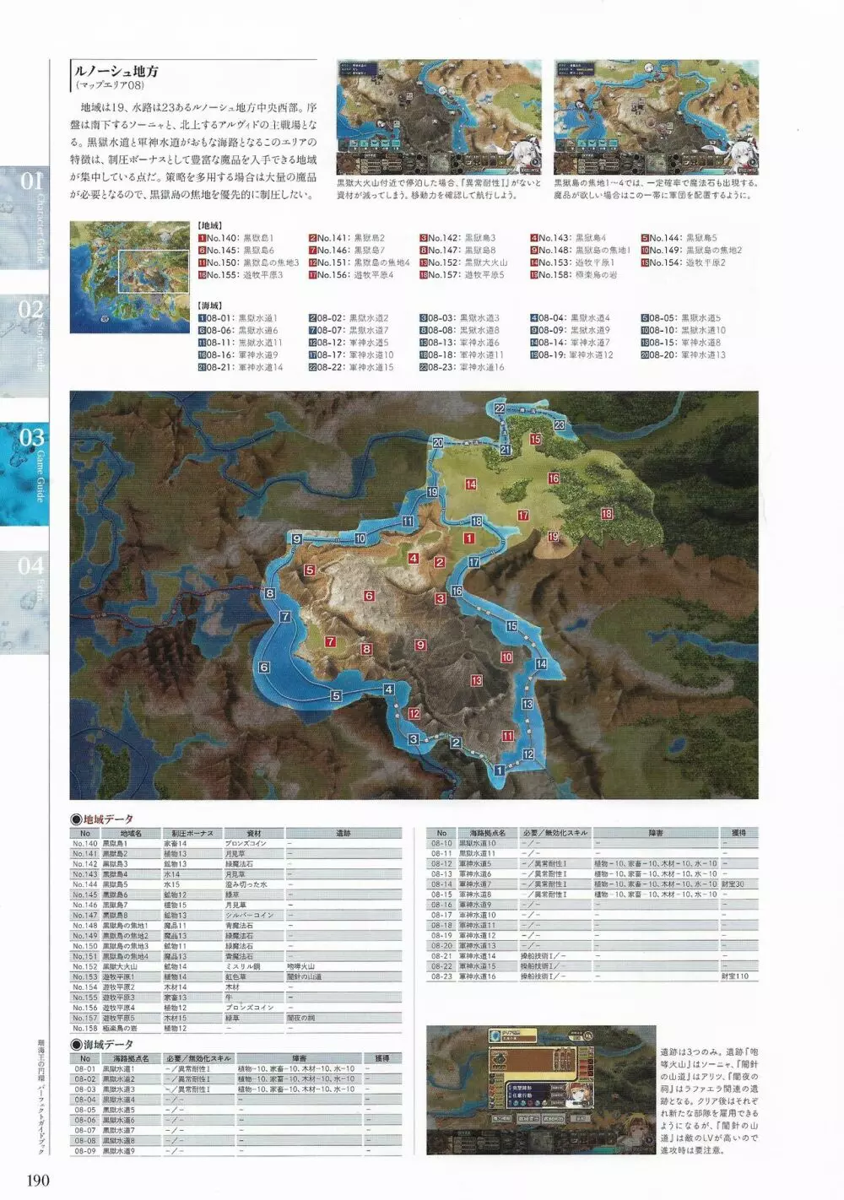Click the 地域データ section heading

coord(102,819)
